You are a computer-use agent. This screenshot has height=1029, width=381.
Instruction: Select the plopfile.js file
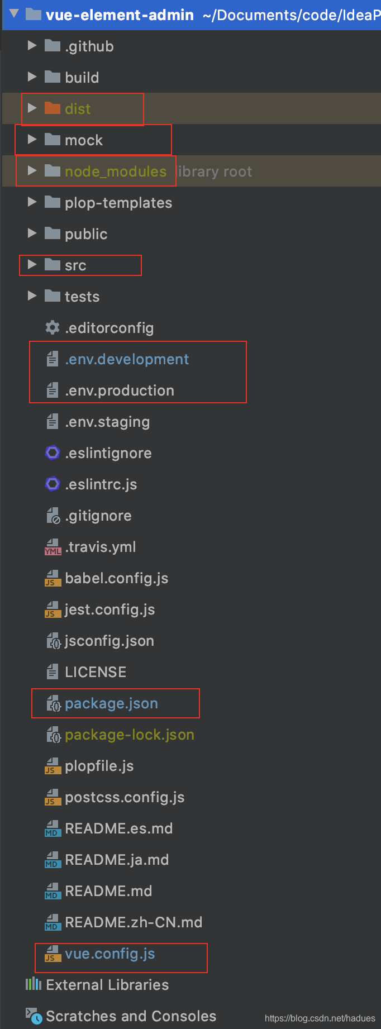(x=99, y=766)
